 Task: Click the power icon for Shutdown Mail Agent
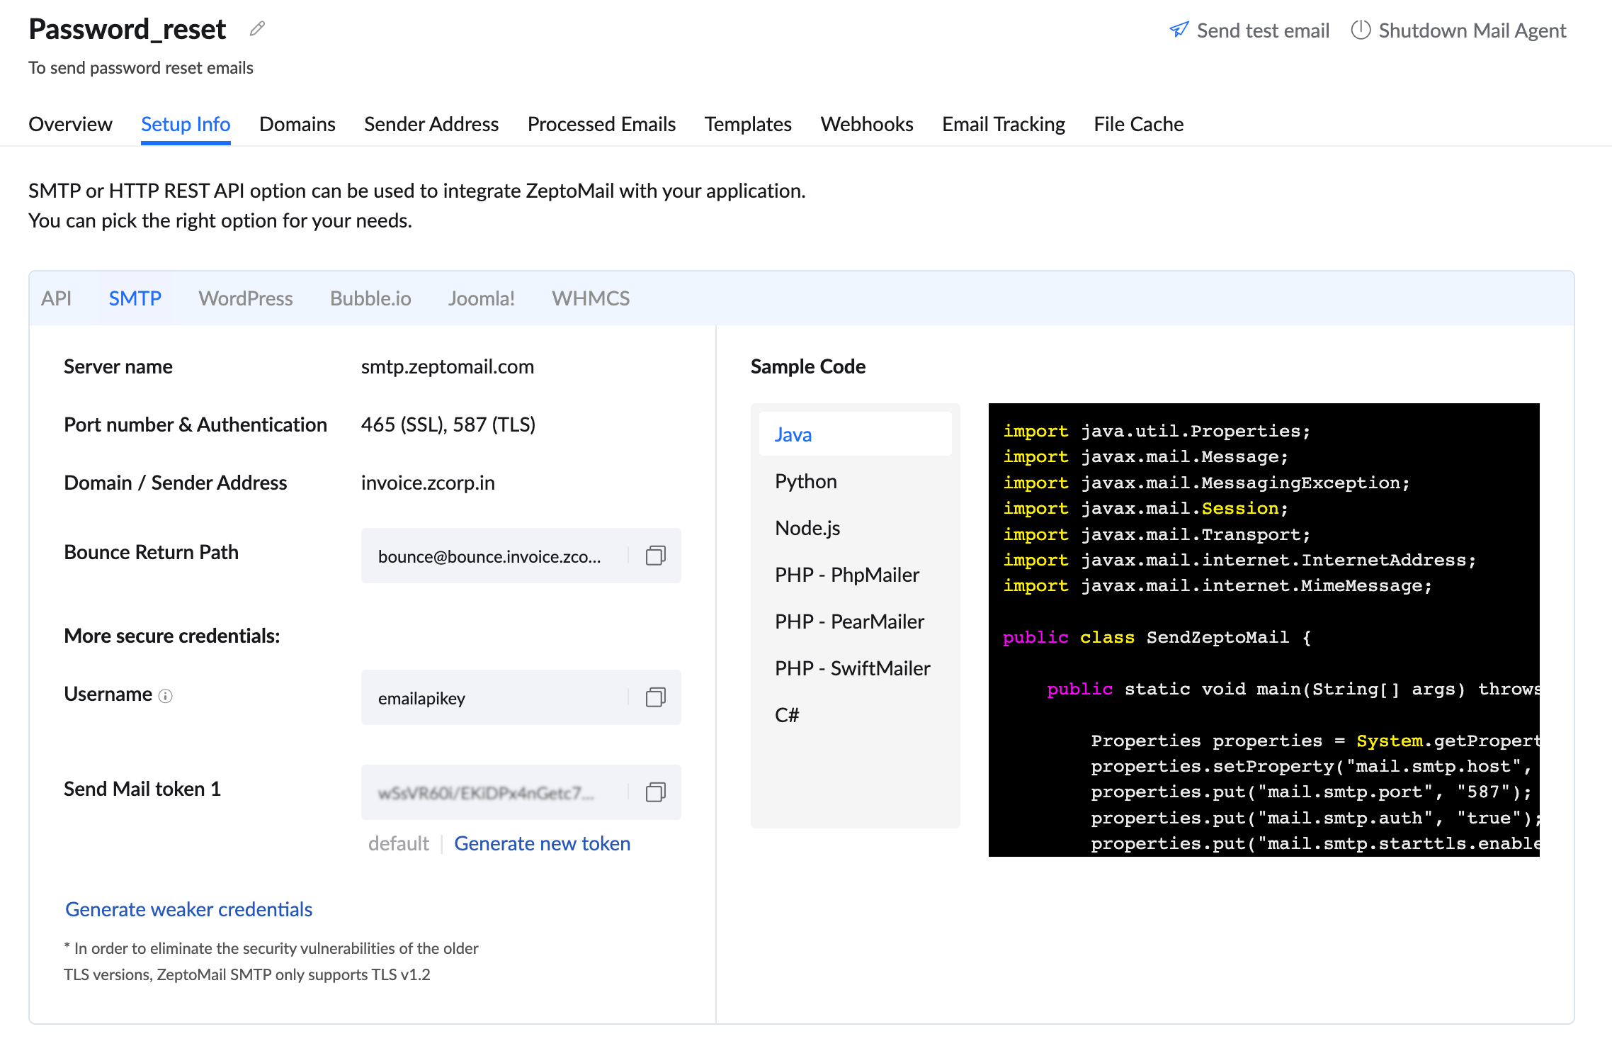click(1360, 30)
